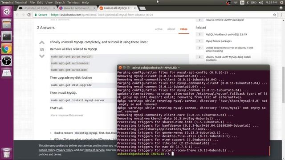Select 'sudo apt-get autoremove' code text

[69, 63]
